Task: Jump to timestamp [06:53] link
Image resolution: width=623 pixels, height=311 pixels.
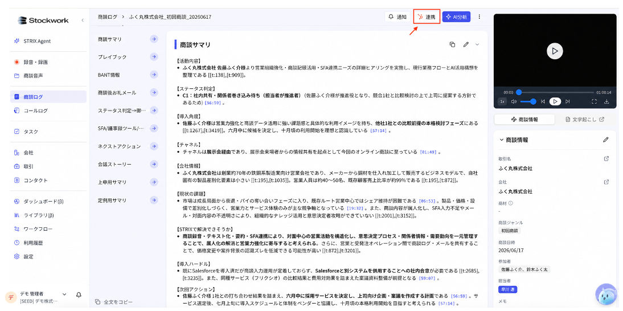Action: [x=427, y=201]
